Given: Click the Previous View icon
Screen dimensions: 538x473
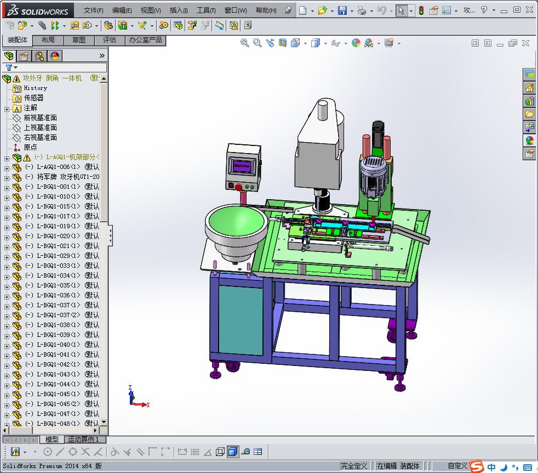Looking at the screenshot, I should pos(270,43).
